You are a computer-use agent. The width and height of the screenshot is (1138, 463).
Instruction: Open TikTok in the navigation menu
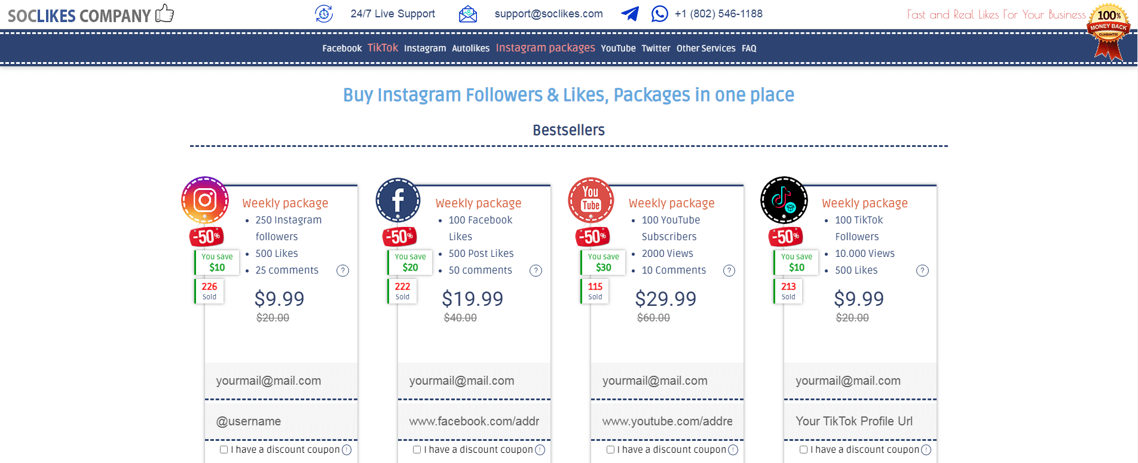(383, 48)
